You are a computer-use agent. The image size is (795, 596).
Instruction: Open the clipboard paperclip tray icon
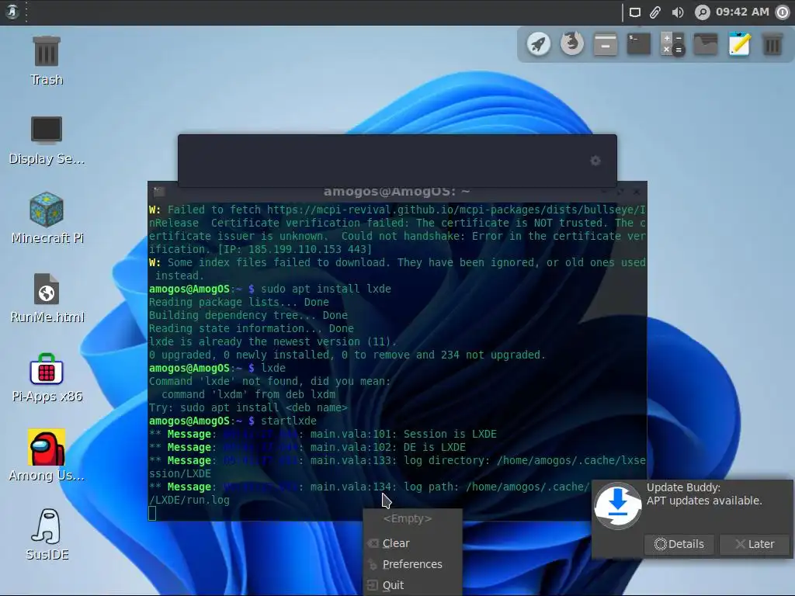pos(655,12)
